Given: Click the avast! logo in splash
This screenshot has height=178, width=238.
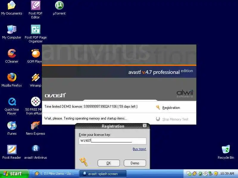Looking at the screenshot, I should click(x=55, y=95).
